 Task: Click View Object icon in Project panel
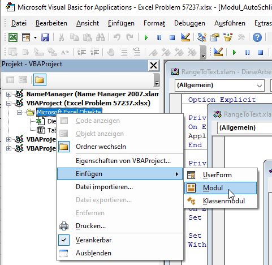click(23, 80)
